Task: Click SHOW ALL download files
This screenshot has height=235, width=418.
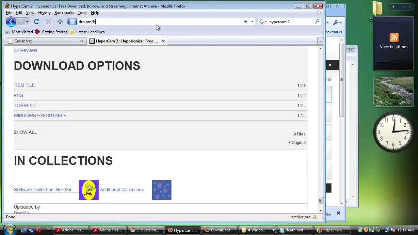Action: (25, 132)
